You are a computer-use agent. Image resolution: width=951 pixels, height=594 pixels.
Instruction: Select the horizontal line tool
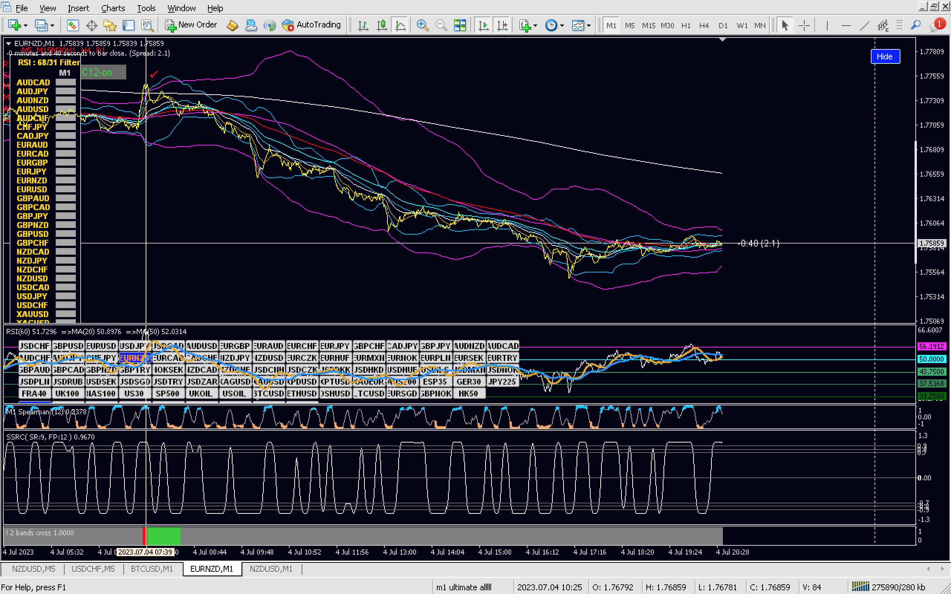pos(846,25)
